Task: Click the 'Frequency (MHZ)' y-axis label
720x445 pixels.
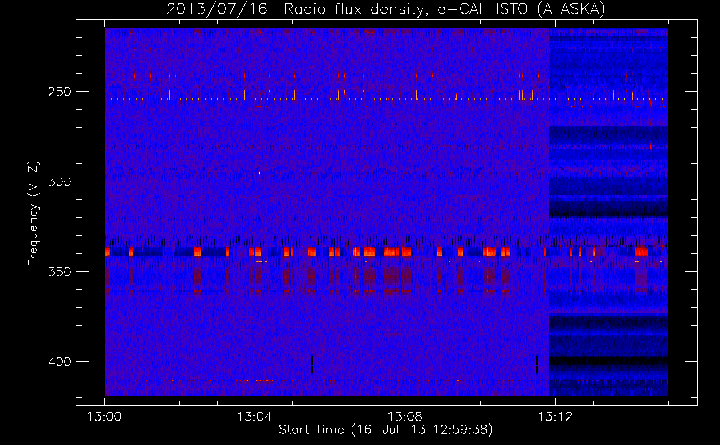Action: point(33,214)
